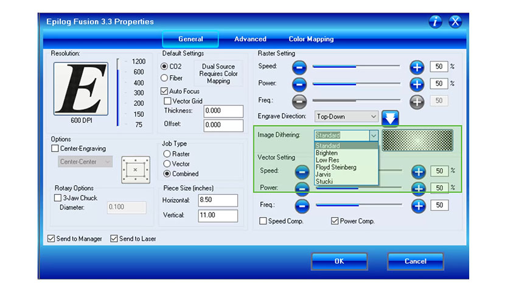Click the info icon in title bar

point(436,22)
